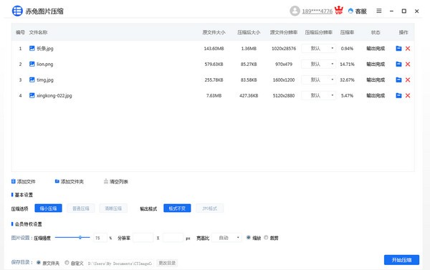Click the 赤兔图片压缩 app logo

pyautogui.click(x=17, y=11)
